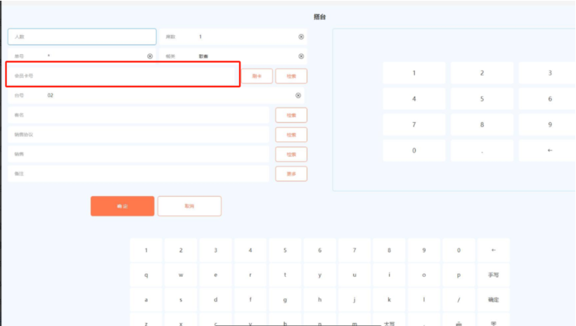Viewport: 576px width, 326px height.
Task: Confirm with the orange 确定 button
Action: (x=122, y=206)
